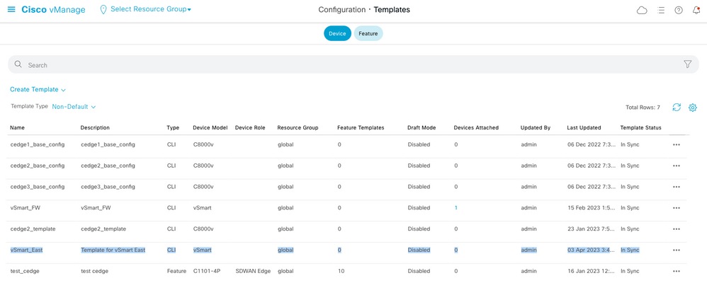The width and height of the screenshot is (707, 283).
Task: Click the filter funnel icon
Action: (687, 64)
